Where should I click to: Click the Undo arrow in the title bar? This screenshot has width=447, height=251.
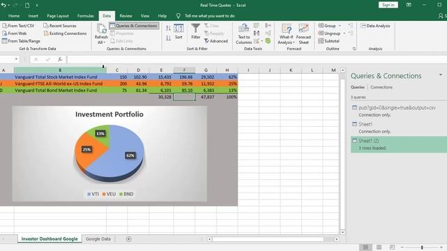coord(3,5)
